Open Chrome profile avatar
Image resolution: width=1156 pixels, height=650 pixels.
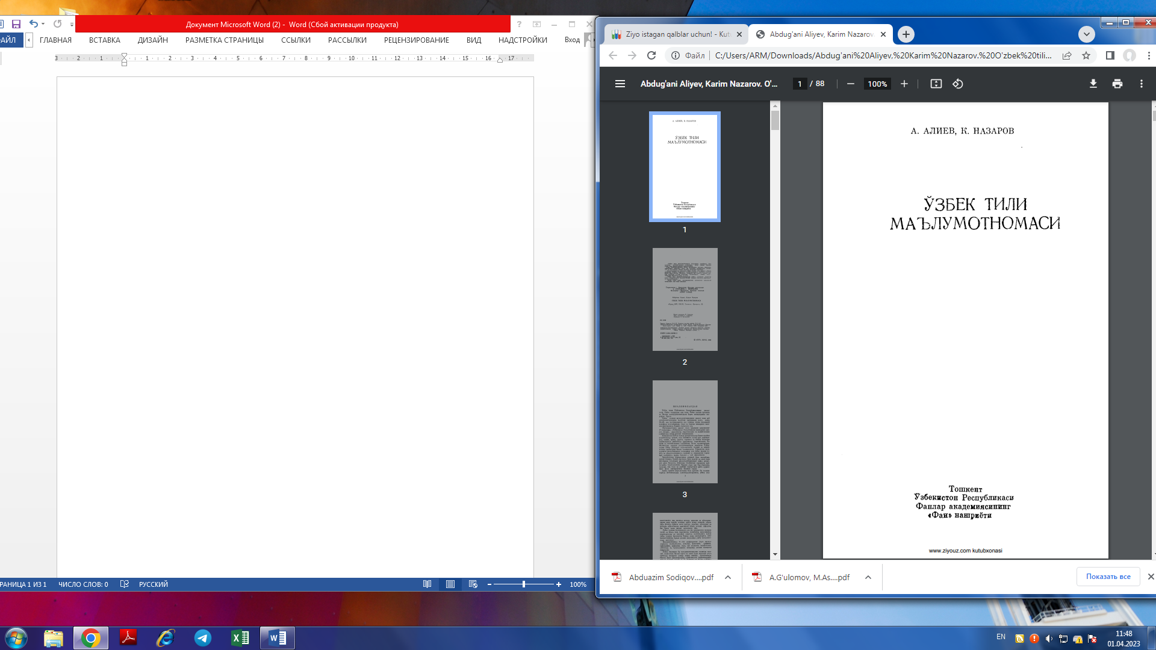coord(1130,55)
